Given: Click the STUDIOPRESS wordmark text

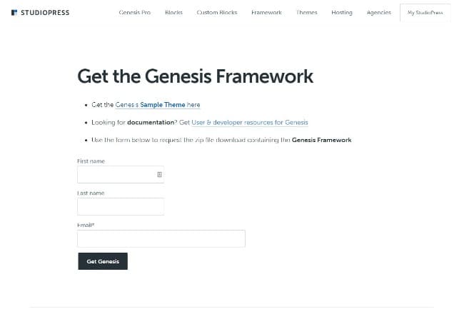Looking at the screenshot, I should (45, 12).
